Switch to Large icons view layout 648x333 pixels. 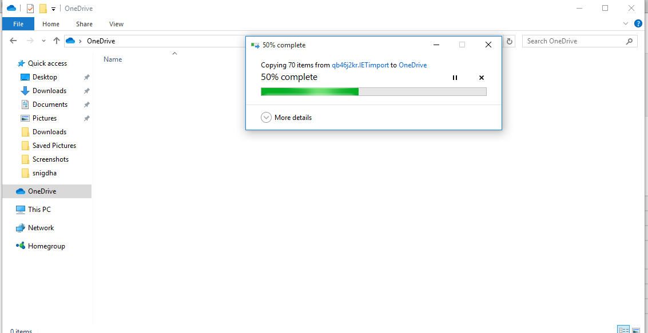coord(636,329)
